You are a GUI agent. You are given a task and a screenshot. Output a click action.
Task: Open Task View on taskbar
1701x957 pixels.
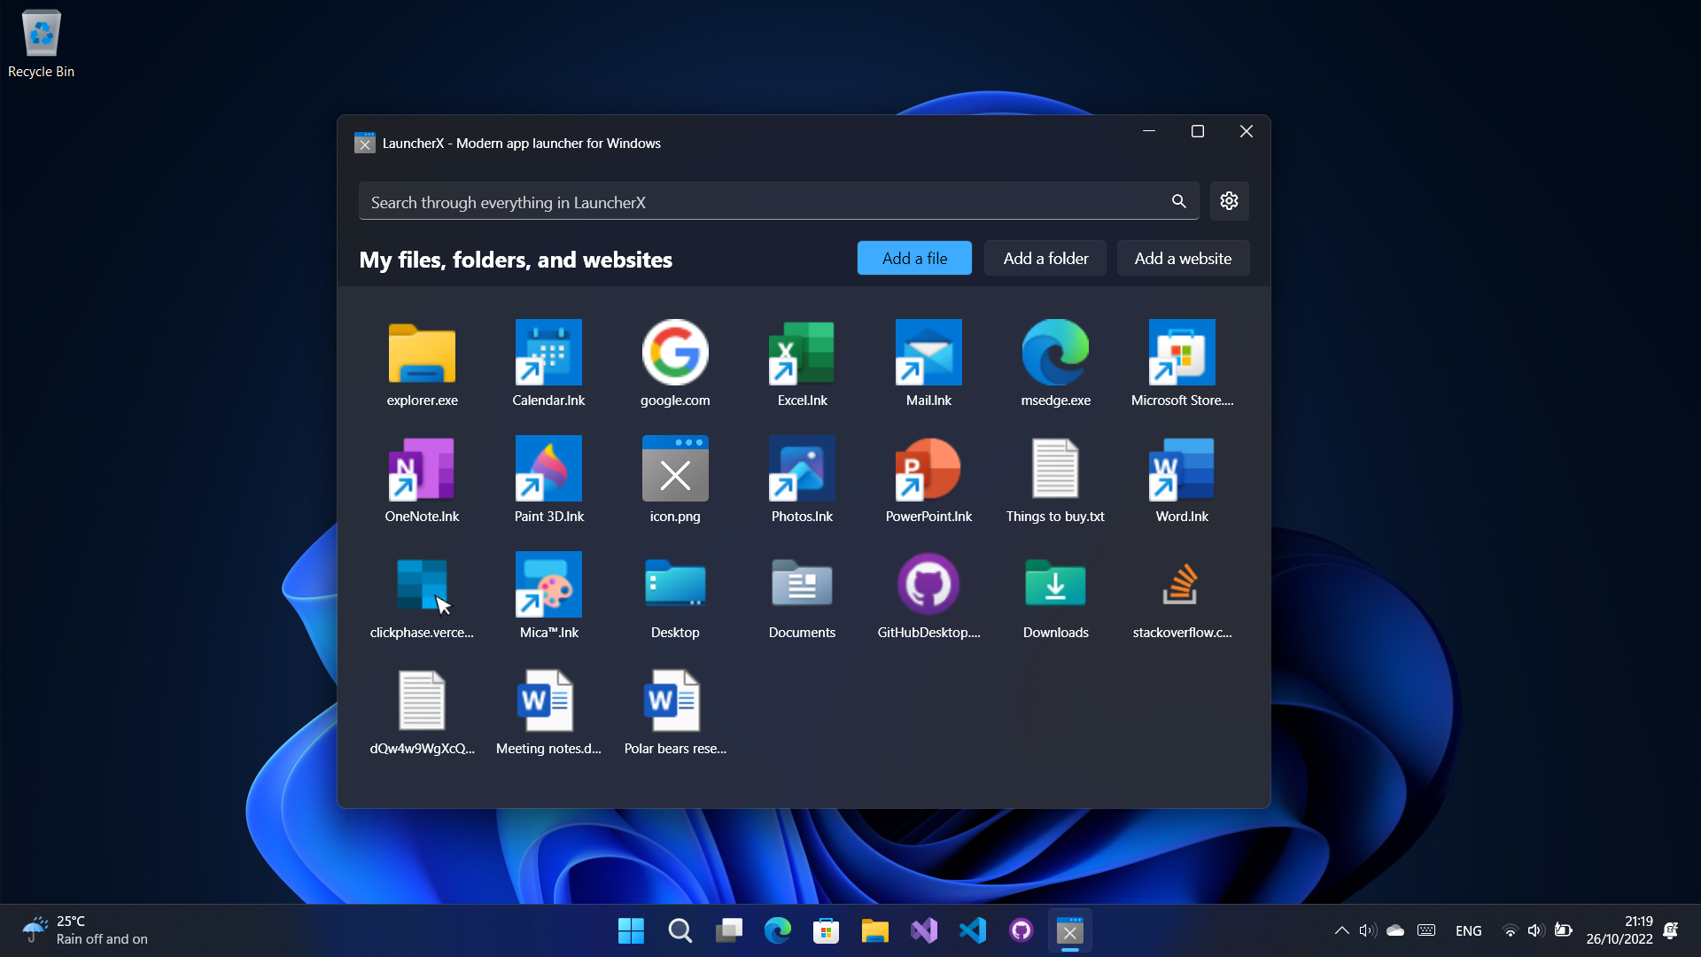coord(728,930)
